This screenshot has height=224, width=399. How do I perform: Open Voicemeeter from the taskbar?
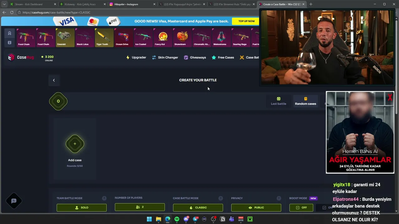pyautogui.click(x=241, y=219)
